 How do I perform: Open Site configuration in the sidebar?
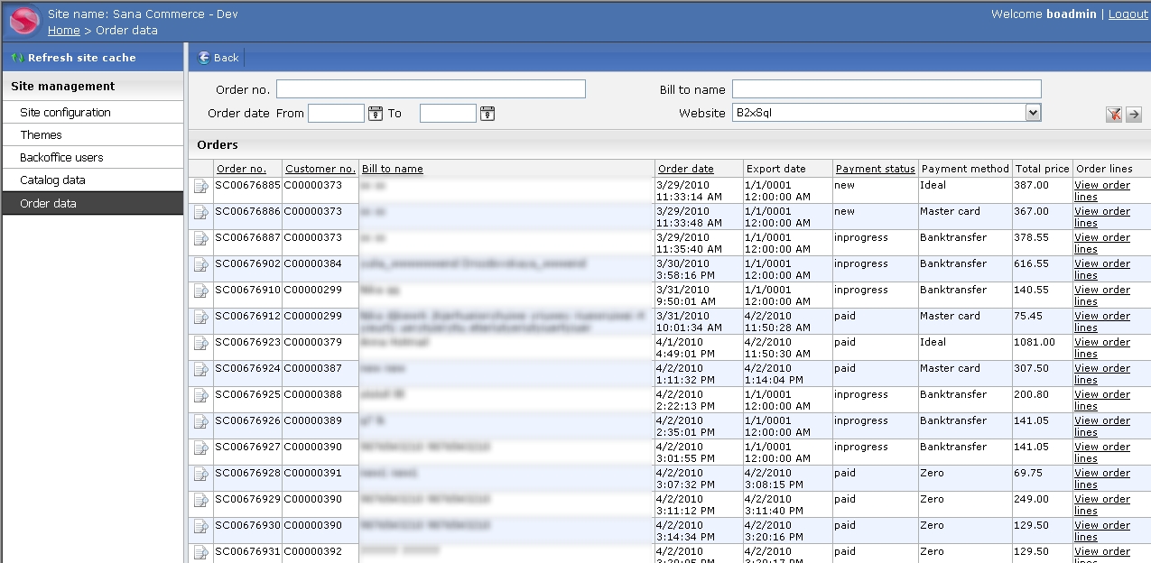tap(65, 113)
